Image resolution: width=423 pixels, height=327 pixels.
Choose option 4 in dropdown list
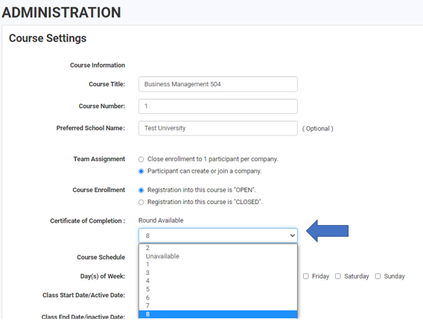pos(218,281)
